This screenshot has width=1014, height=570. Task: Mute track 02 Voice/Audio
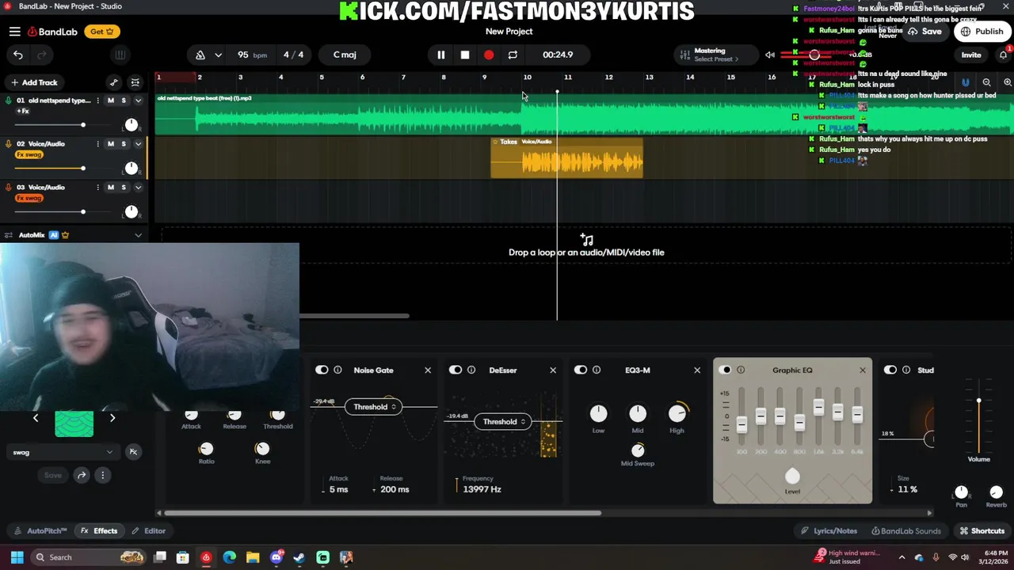click(110, 144)
